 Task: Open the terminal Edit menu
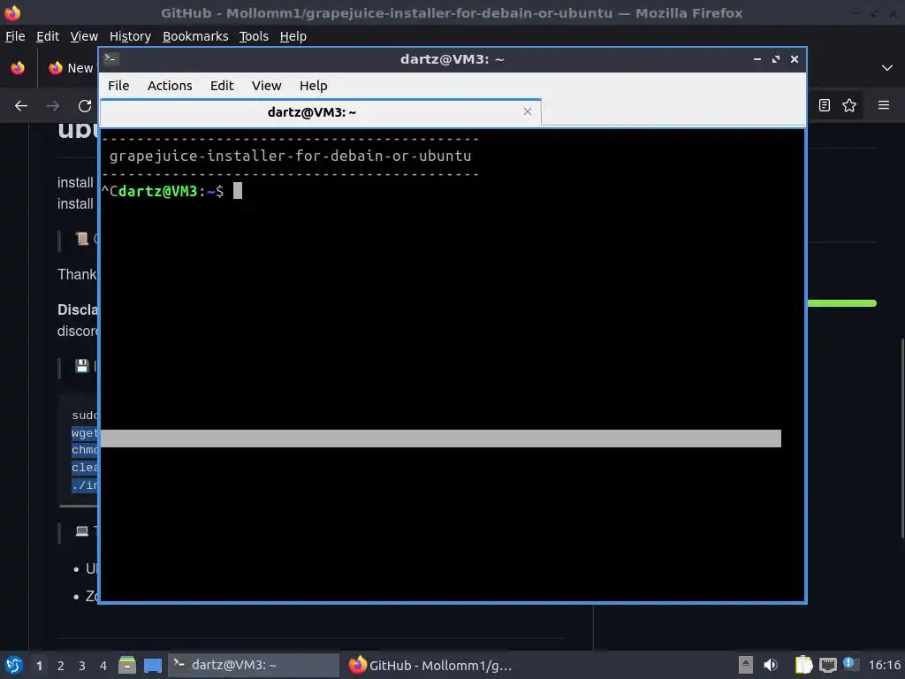coord(222,86)
